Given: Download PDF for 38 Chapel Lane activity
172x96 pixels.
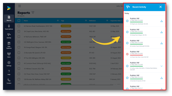Looking at the screenshot, I should coord(161,21).
